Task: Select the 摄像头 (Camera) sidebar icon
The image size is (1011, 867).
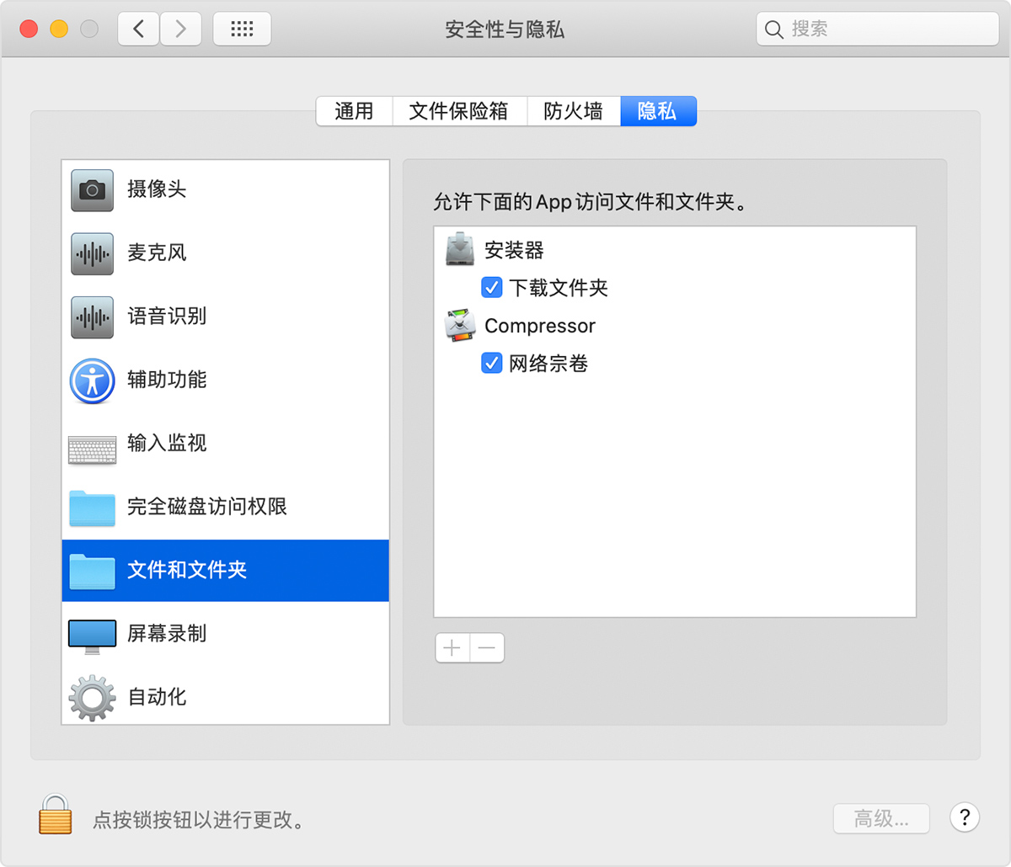Action: pos(92,191)
